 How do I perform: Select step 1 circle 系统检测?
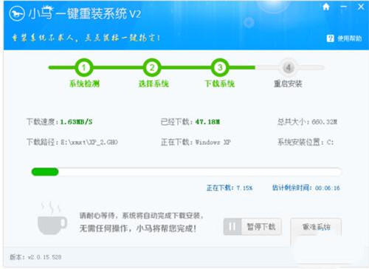84,67
